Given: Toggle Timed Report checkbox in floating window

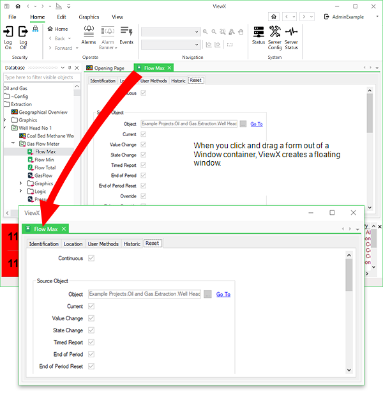Looking at the screenshot, I should [91, 343].
